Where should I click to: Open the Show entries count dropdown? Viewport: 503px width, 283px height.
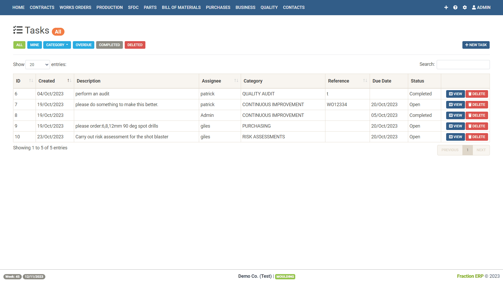(x=38, y=64)
